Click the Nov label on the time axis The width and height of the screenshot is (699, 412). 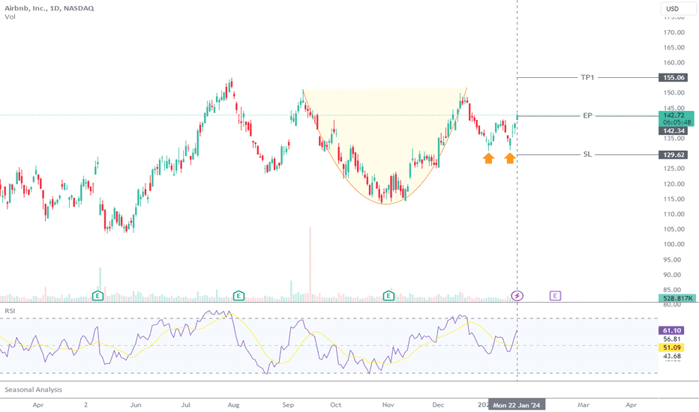[388, 405]
